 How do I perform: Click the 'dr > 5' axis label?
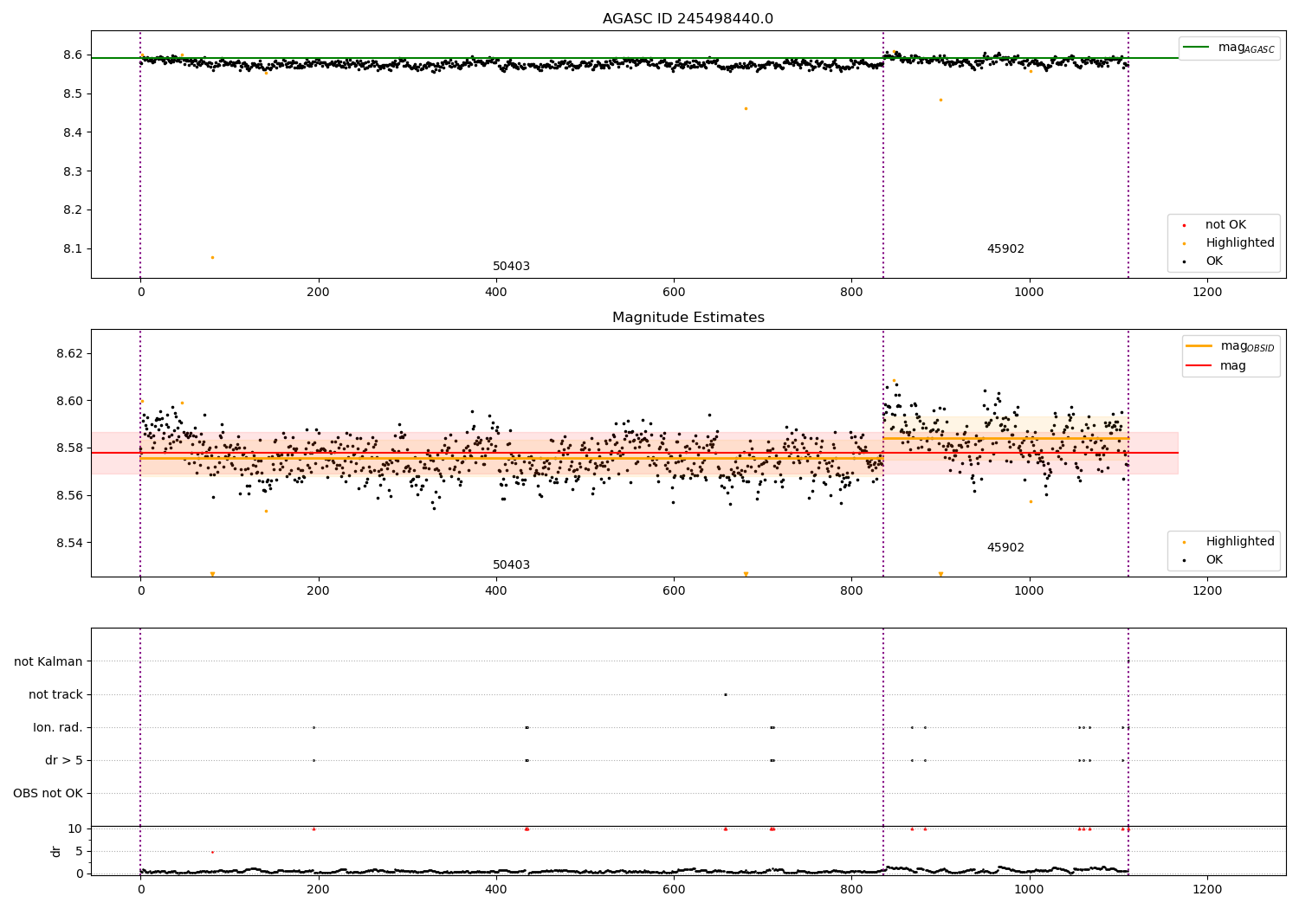(x=64, y=761)
